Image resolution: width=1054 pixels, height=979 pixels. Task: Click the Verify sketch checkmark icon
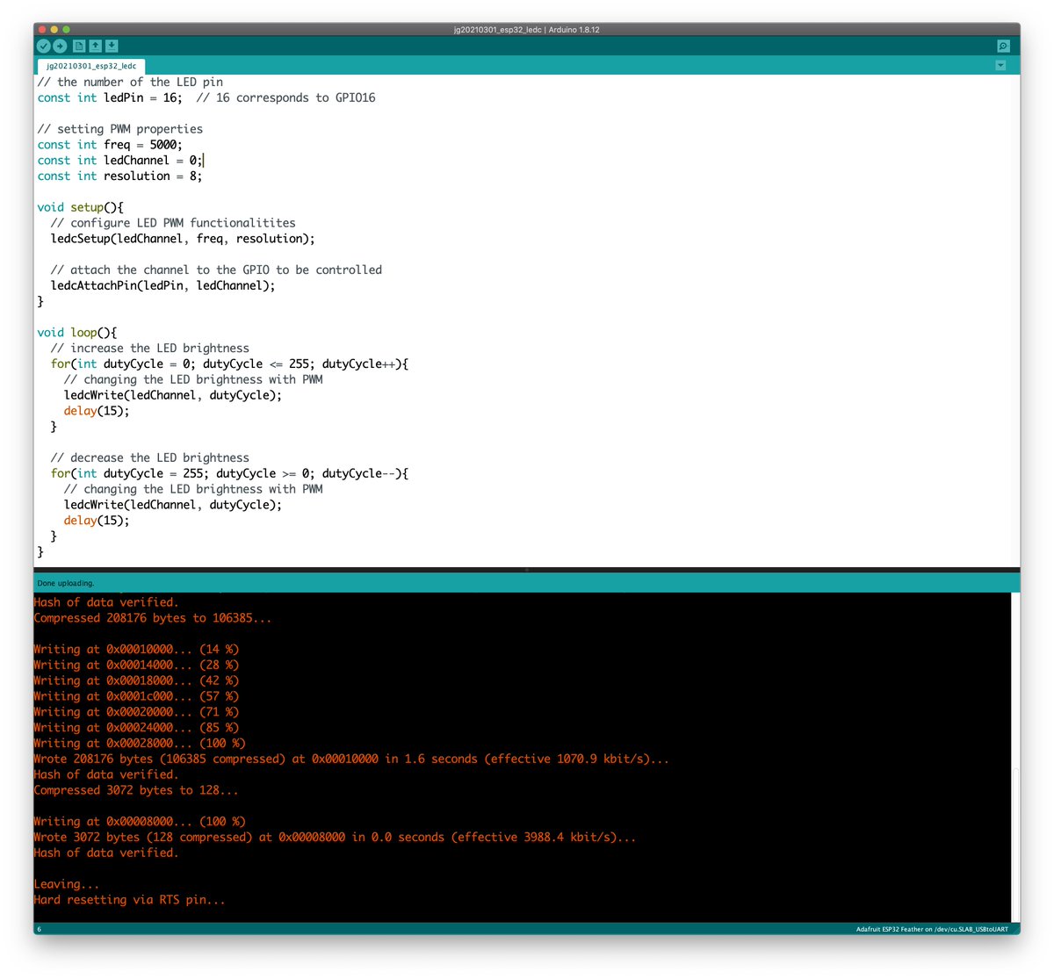[x=44, y=46]
